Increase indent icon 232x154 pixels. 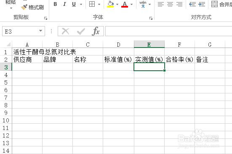(202, 4)
